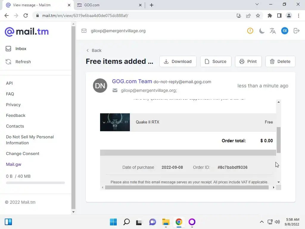Go forward in browser history
Viewport: 305px width, 229px height.
[16, 16]
